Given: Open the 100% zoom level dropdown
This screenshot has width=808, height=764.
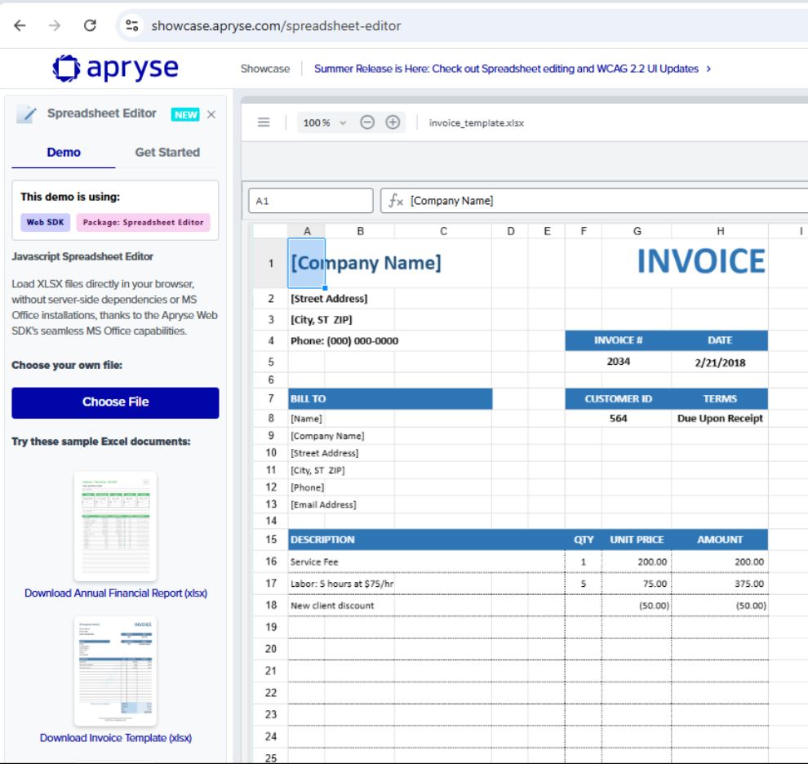Looking at the screenshot, I should click(325, 122).
